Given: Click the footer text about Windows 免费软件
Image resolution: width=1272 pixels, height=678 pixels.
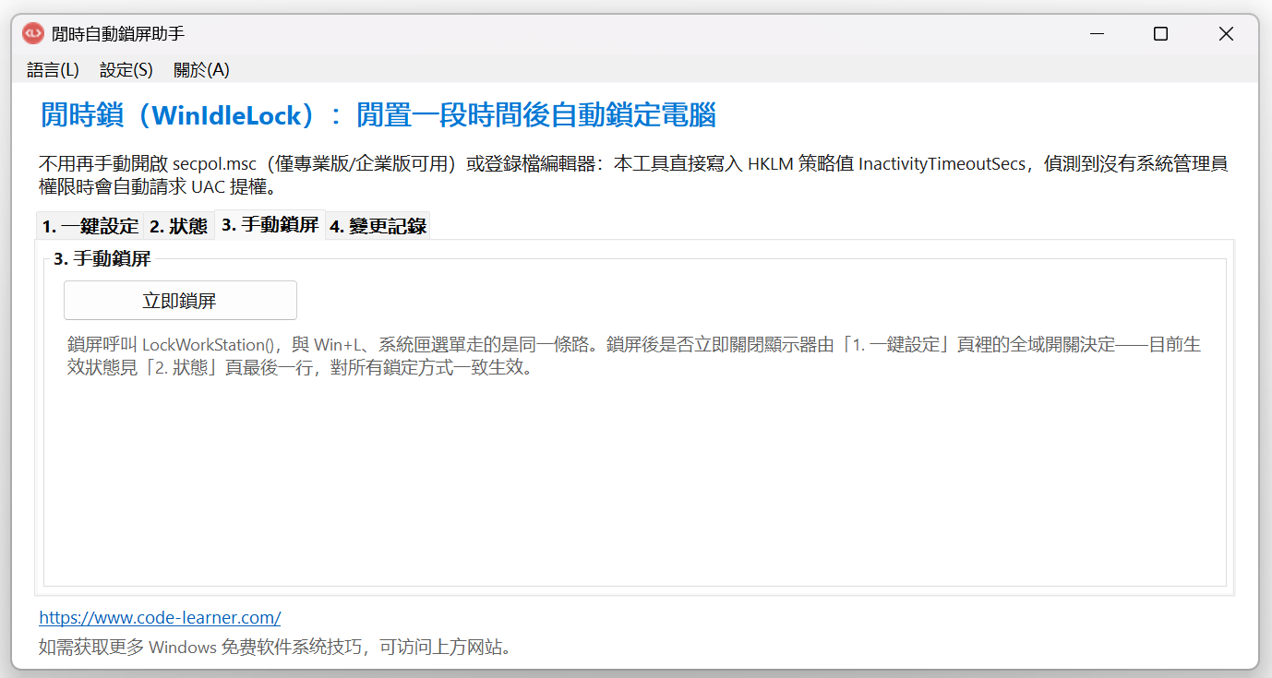Looking at the screenshot, I should tap(275, 647).
